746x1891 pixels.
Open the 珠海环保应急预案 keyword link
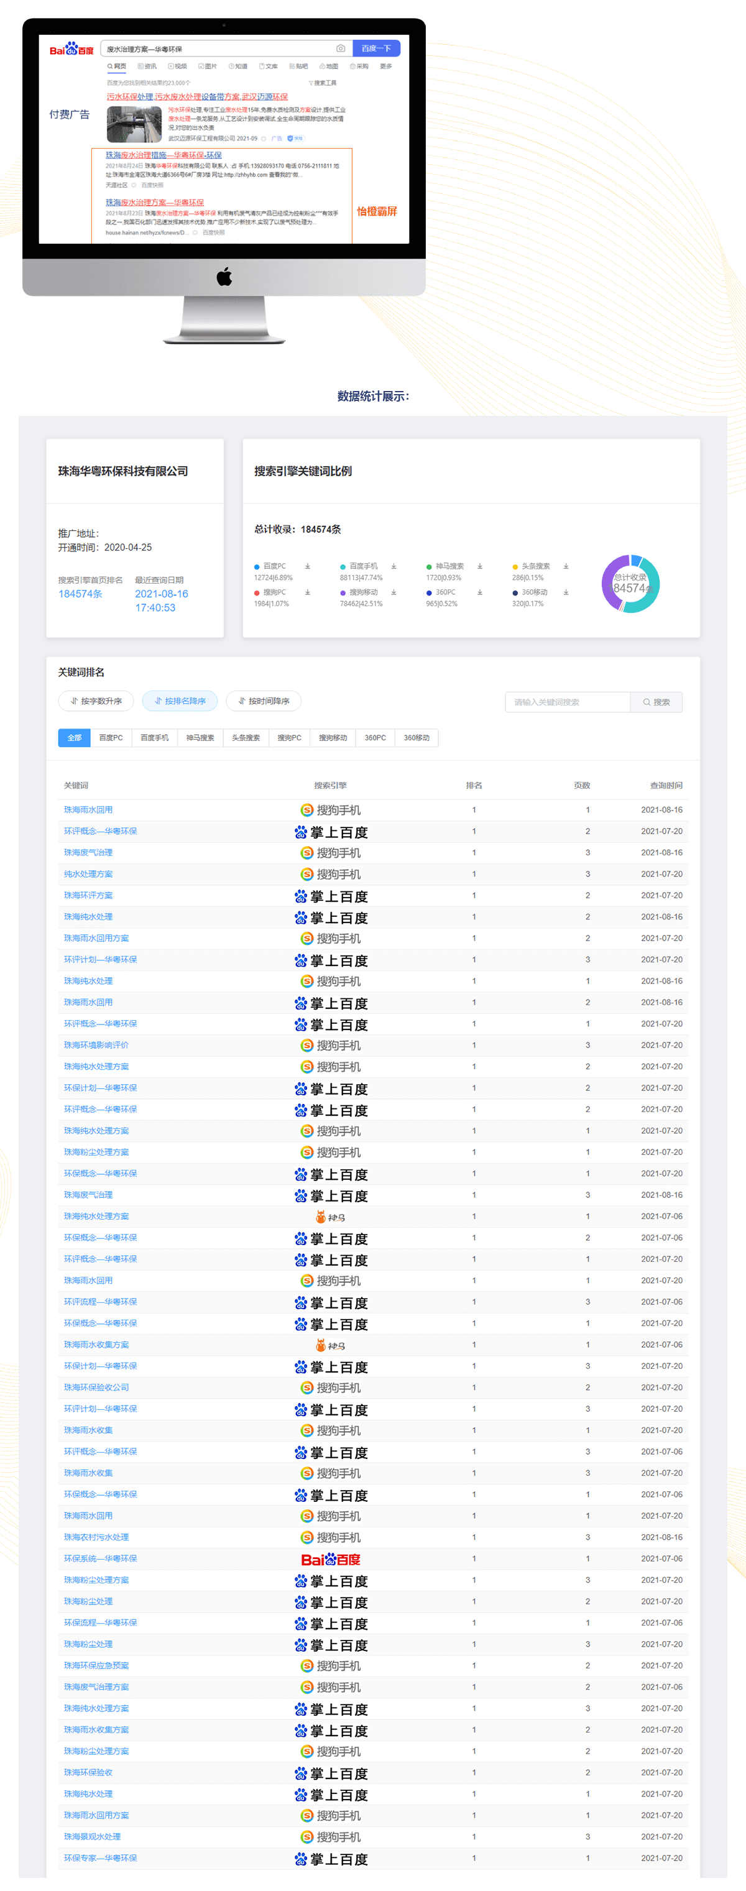tap(96, 1665)
